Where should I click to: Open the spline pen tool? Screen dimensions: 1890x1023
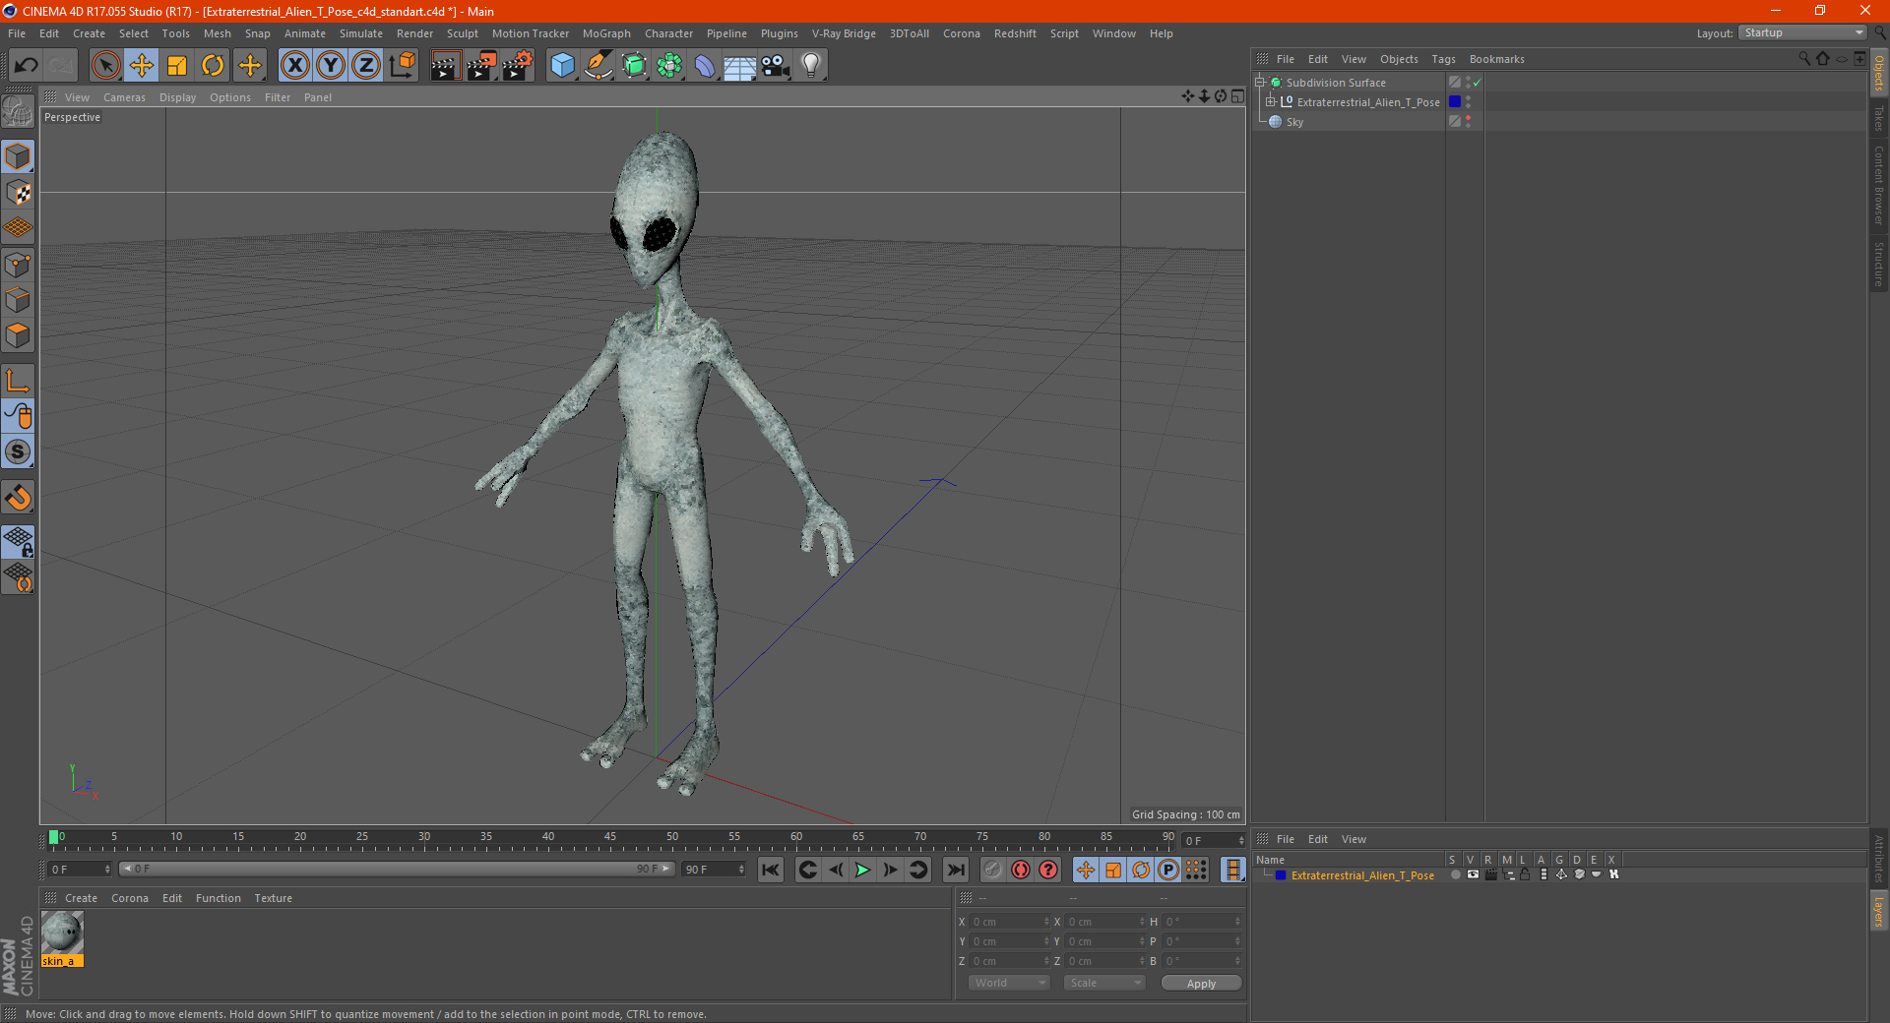click(x=598, y=66)
